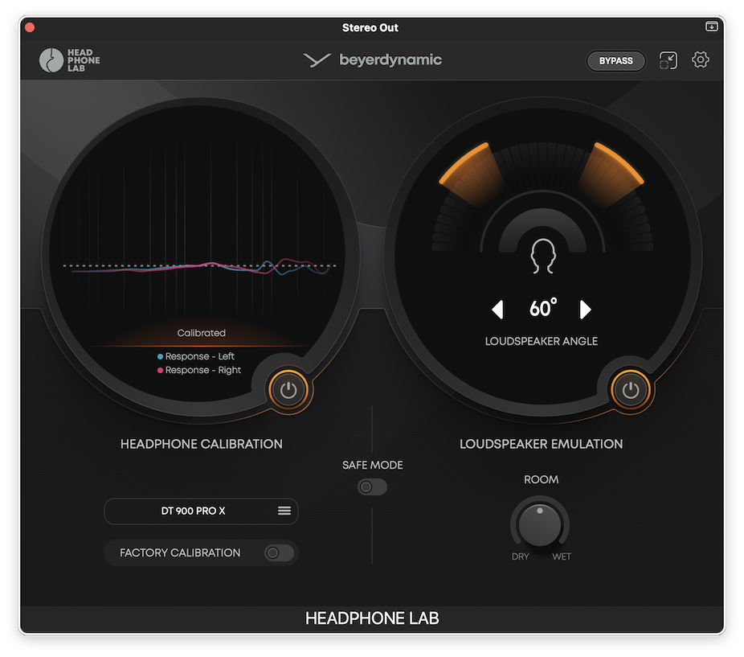Click the beyerdynamic brand logo

coord(371,60)
